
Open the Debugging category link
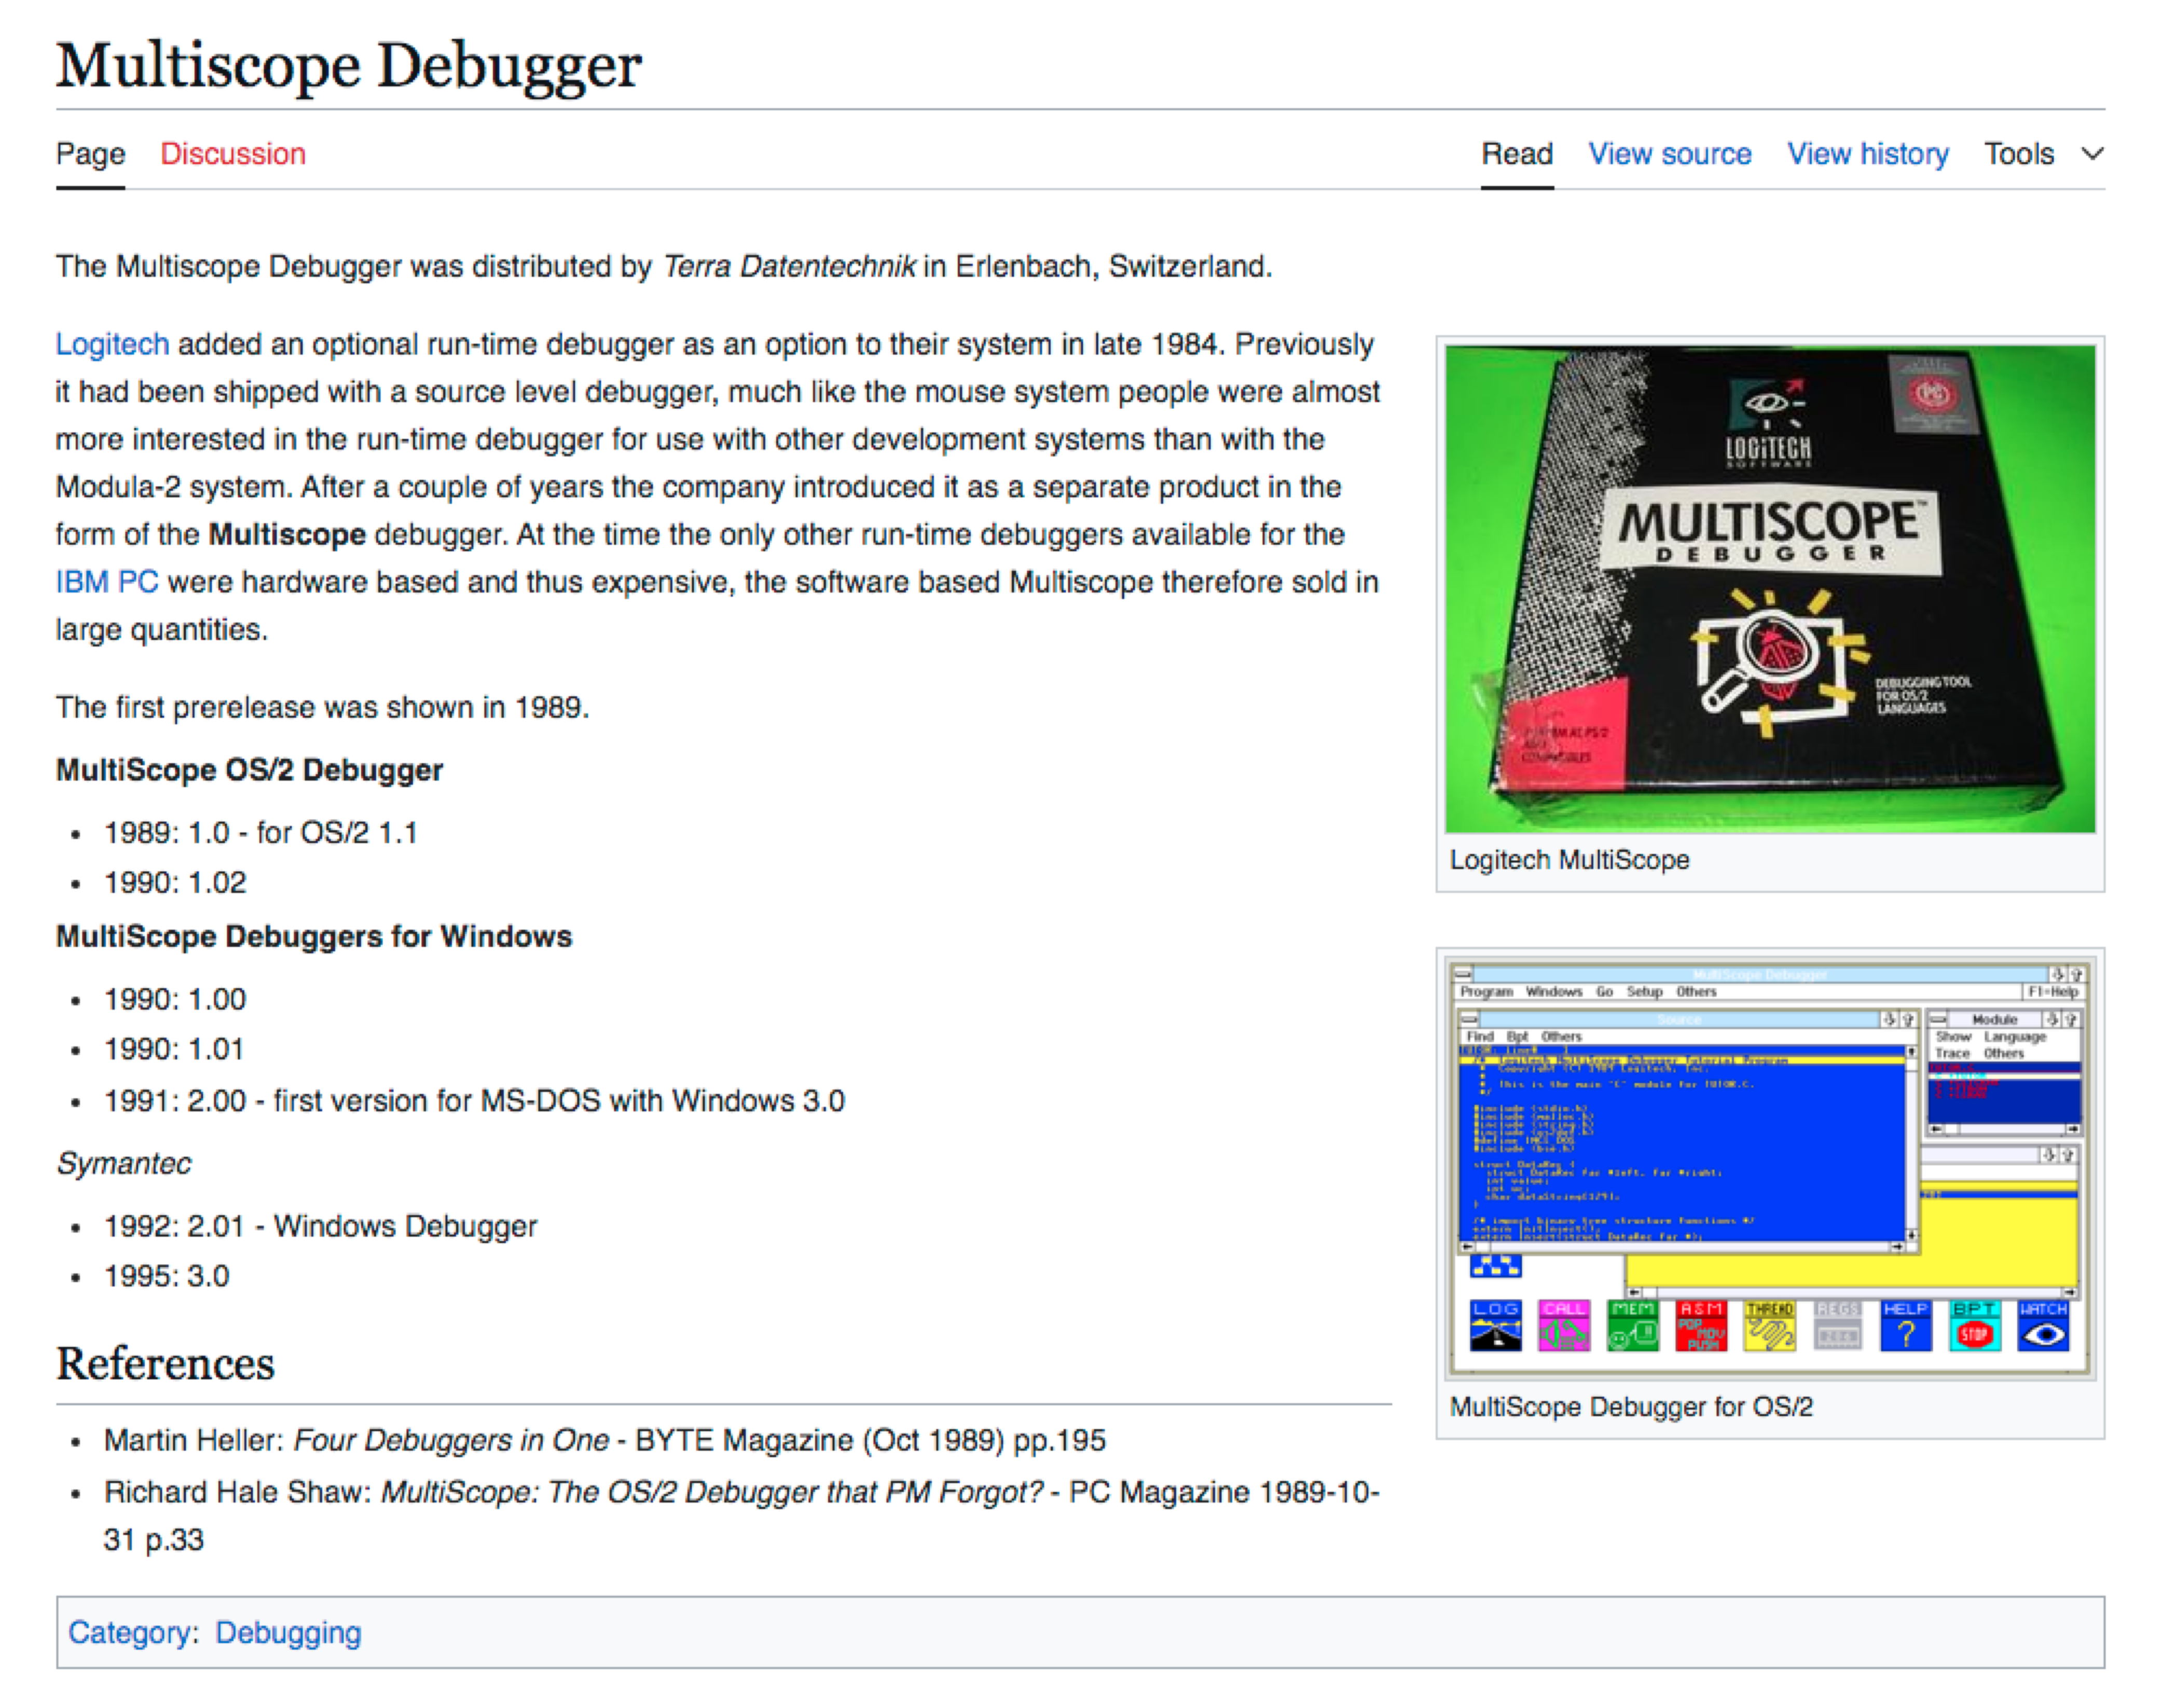click(288, 1632)
